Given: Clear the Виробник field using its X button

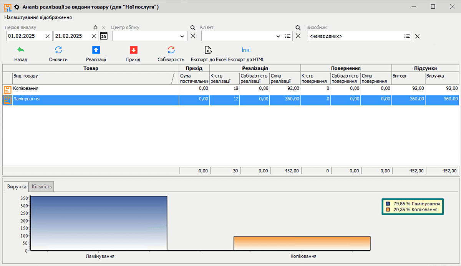Looking at the screenshot, I should click(x=417, y=36).
